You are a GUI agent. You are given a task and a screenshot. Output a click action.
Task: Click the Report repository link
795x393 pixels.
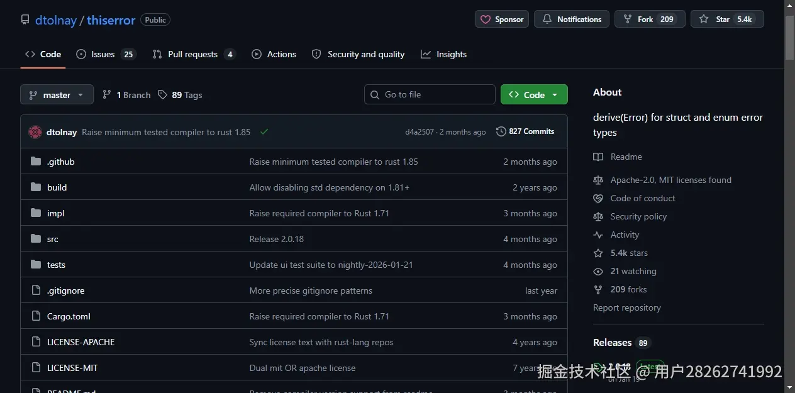click(x=627, y=307)
